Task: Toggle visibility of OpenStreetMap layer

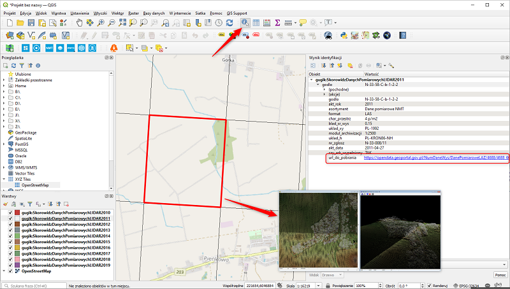Action: click(x=10, y=271)
